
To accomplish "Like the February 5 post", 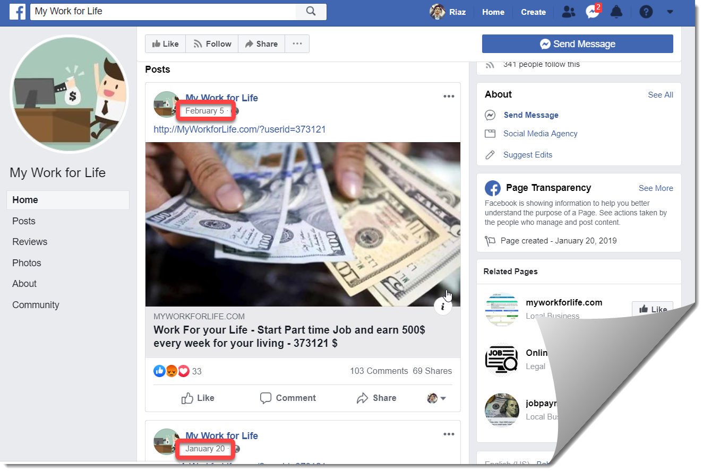I will point(198,398).
